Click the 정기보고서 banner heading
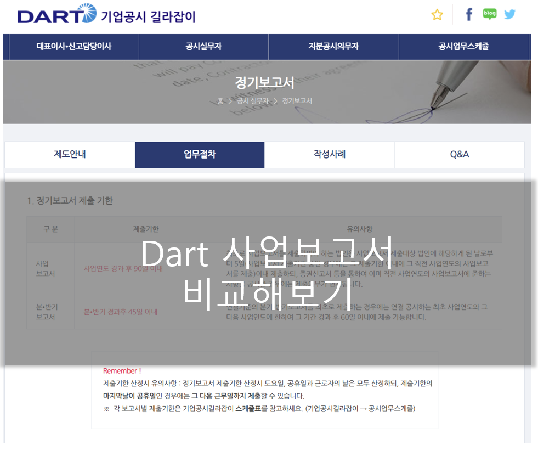Screen dimensions: 538x451 coord(264,83)
